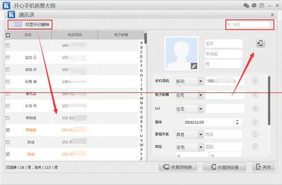Click the export contact icon beside name fields
The width and height of the screenshot is (282, 185).
pos(260,43)
